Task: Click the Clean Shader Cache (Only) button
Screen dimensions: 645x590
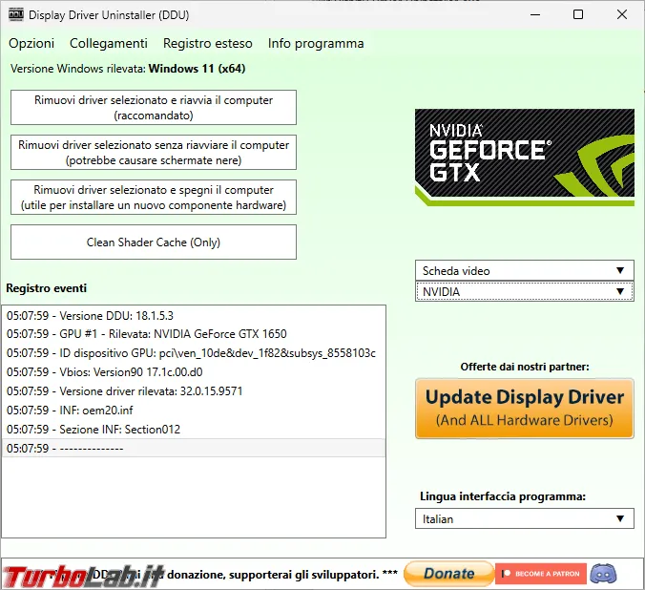Action: (x=154, y=242)
